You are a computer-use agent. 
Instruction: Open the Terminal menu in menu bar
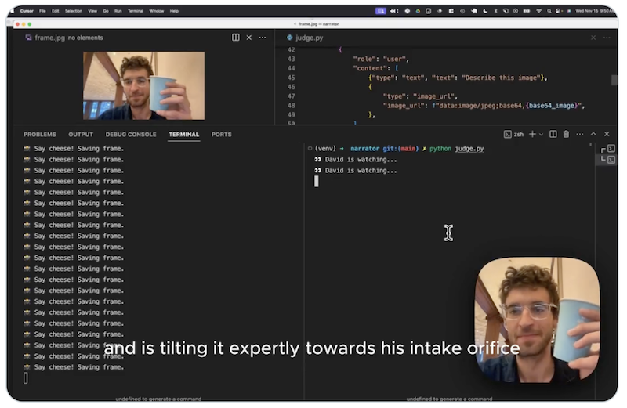click(136, 11)
